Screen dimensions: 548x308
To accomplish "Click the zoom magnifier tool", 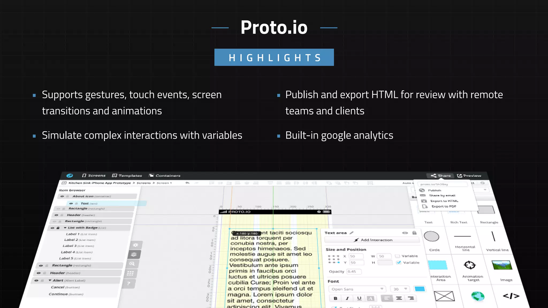I will click(x=132, y=264).
